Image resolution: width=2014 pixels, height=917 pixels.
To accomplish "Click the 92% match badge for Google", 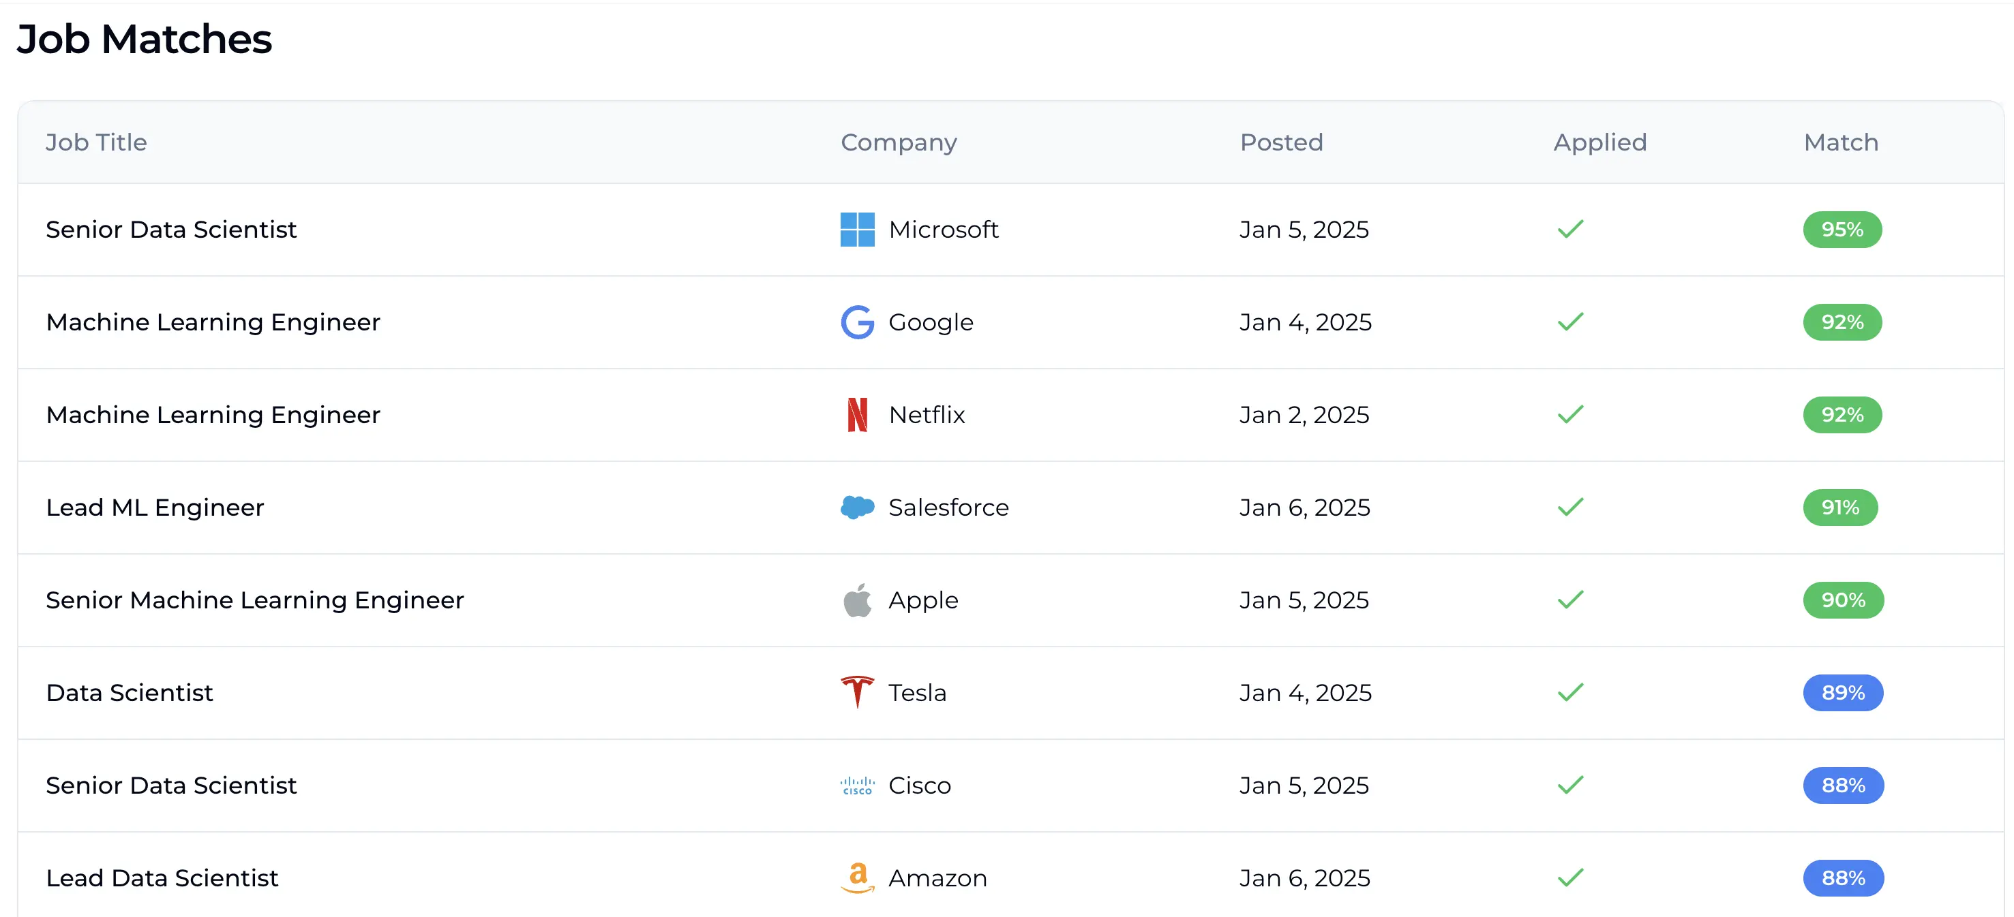I will click(1842, 322).
